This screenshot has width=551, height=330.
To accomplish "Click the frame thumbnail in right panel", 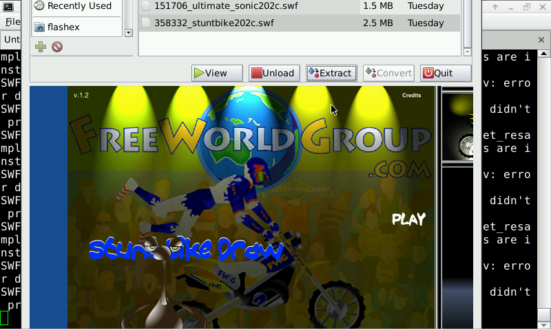I will point(457,127).
